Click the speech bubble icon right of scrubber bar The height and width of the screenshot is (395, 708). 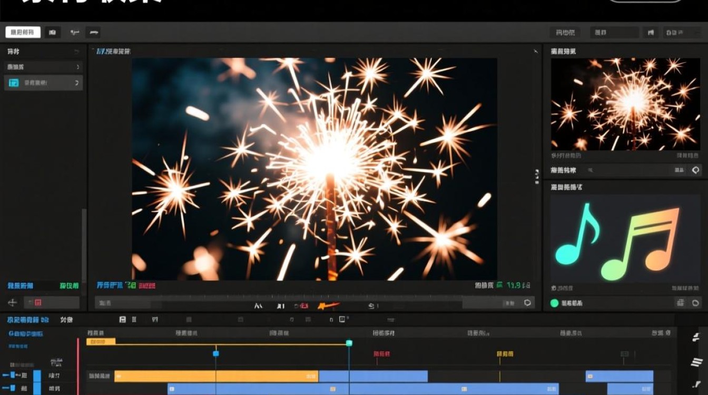coord(527,303)
